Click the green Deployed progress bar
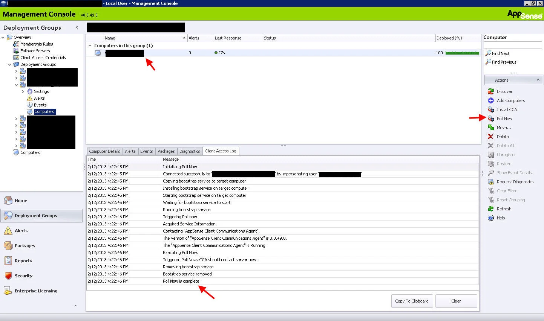The height and width of the screenshot is (321, 544). point(462,53)
